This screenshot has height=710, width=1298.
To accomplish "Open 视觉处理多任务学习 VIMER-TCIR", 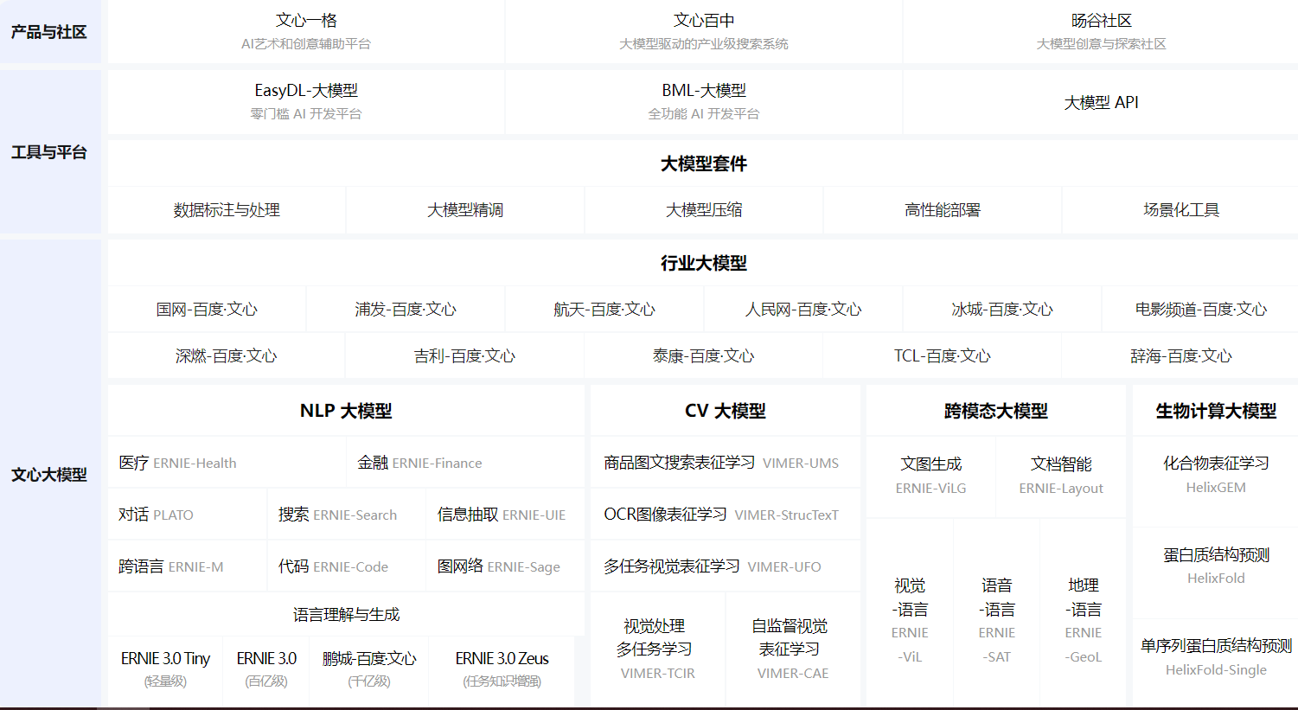I will (x=657, y=649).
